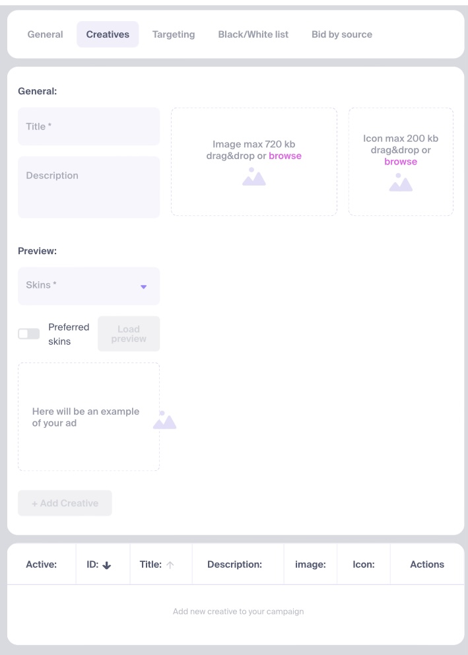
Task: Go to Black/White list tab
Action: pyautogui.click(x=253, y=34)
